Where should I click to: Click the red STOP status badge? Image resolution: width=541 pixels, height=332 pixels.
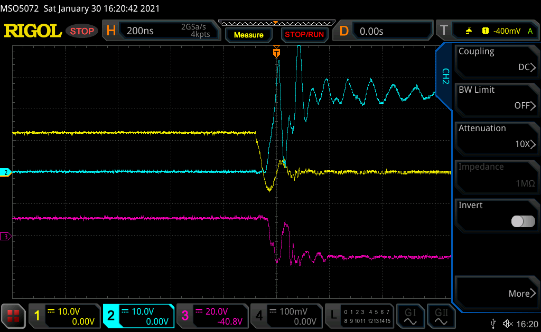(82, 31)
